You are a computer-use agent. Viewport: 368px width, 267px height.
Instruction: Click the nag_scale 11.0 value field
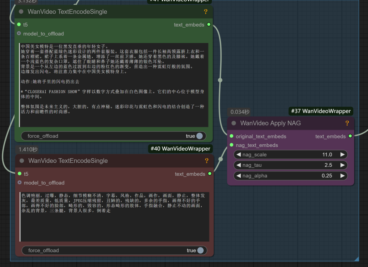pyautogui.click(x=291, y=154)
